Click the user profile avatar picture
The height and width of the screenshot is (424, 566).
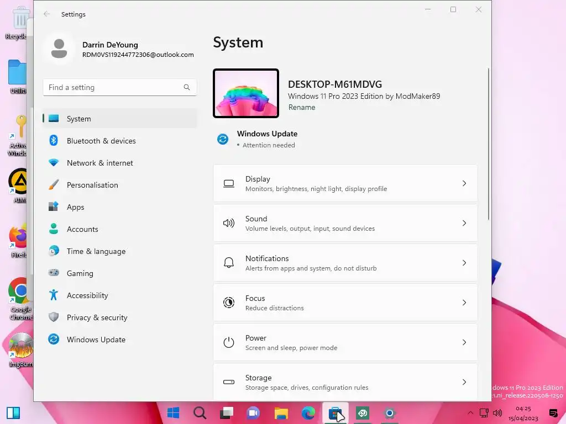[59, 49]
